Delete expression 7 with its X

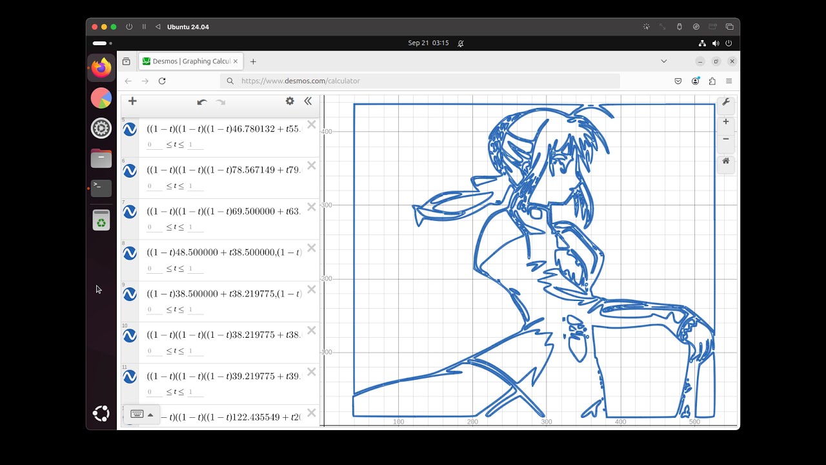pyautogui.click(x=312, y=207)
